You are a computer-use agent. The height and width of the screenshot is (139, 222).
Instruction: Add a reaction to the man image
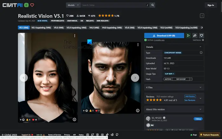click(x=85, y=111)
